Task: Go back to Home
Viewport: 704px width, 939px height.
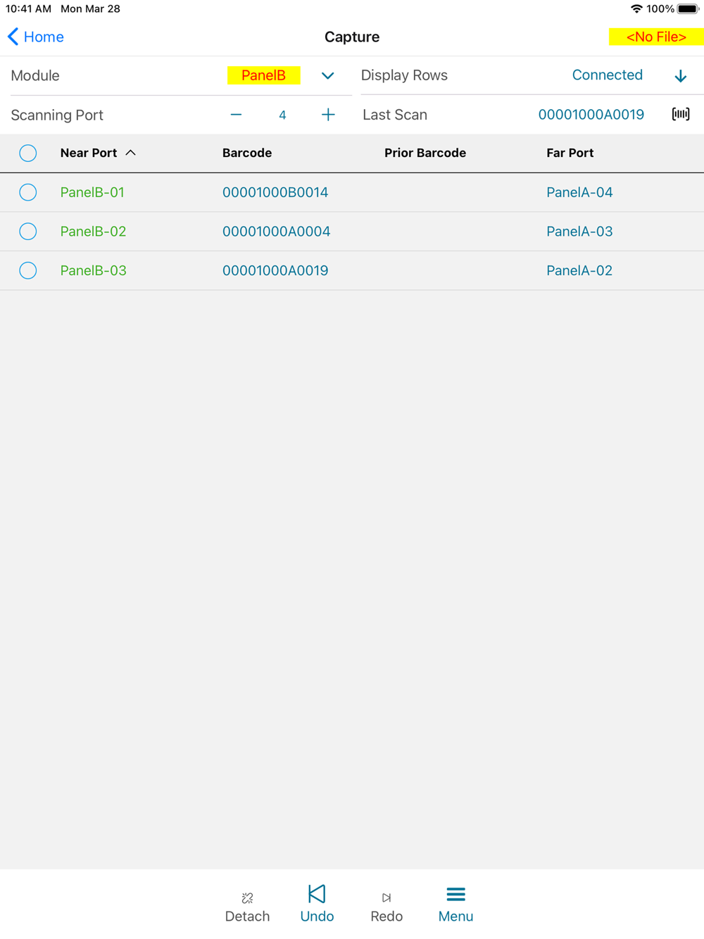Action: click(x=35, y=37)
